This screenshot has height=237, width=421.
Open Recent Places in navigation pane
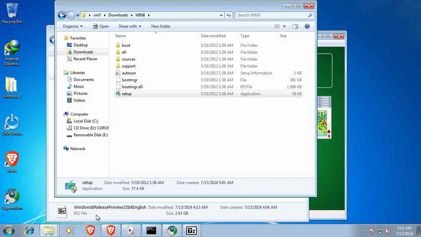86,59
